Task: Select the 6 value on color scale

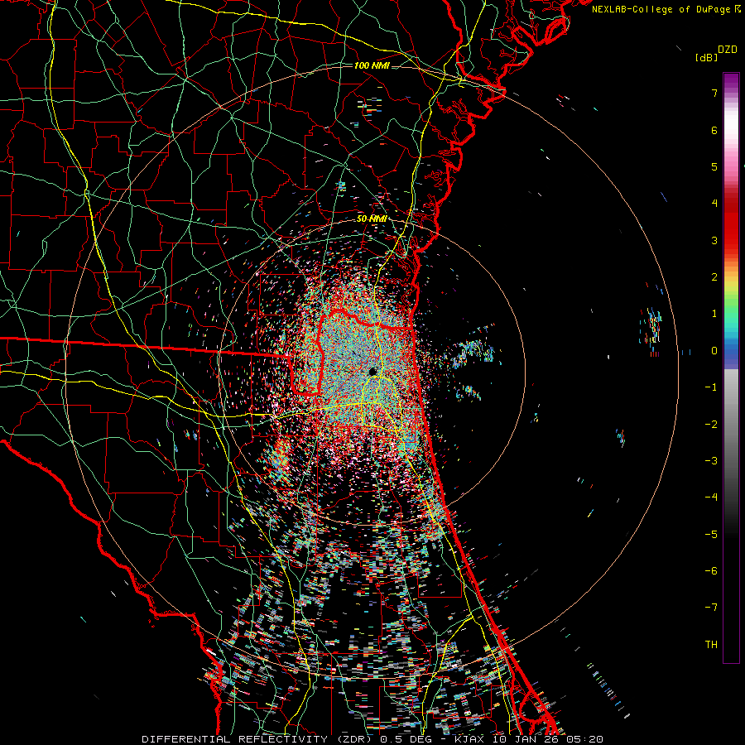Action: coord(714,130)
